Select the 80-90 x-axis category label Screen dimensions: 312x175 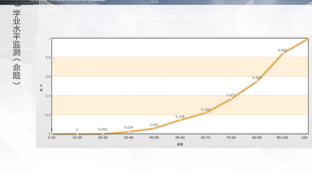257,137
